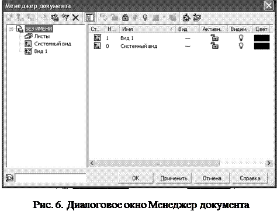Click the БЕЗ ИМЕНИ document icon in tree
Viewport: 277px width, 218px height.
(x=20, y=29)
